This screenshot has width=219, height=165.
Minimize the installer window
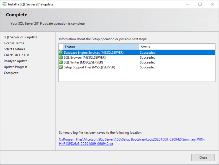click(x=188, y=4)
